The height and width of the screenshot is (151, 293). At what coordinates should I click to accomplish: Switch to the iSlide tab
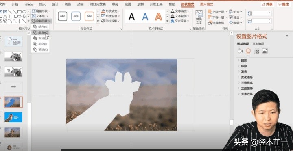point(28,4)
